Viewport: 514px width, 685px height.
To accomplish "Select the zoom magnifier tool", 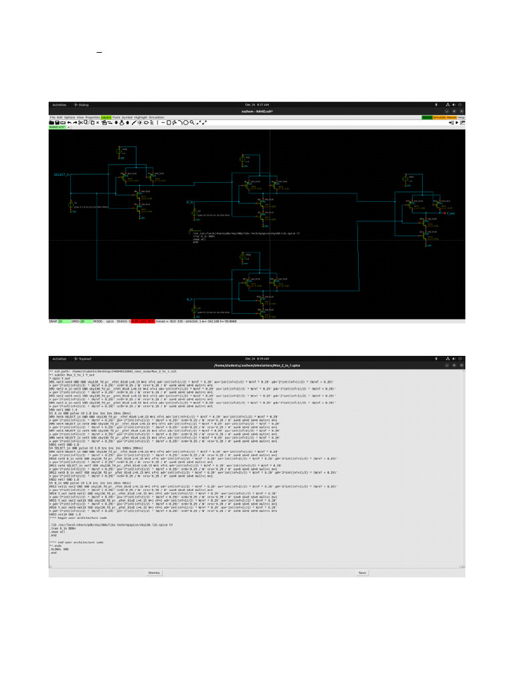I will pos(192,122).
